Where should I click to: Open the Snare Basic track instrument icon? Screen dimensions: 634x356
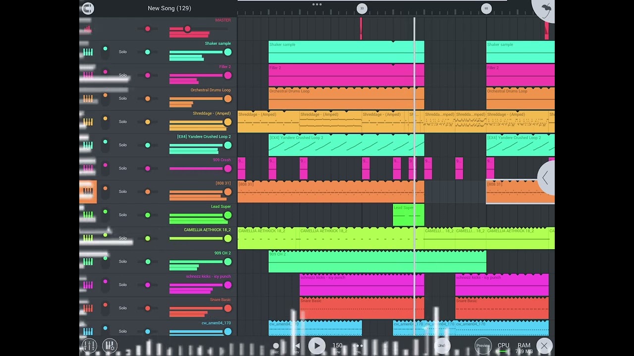88,308
